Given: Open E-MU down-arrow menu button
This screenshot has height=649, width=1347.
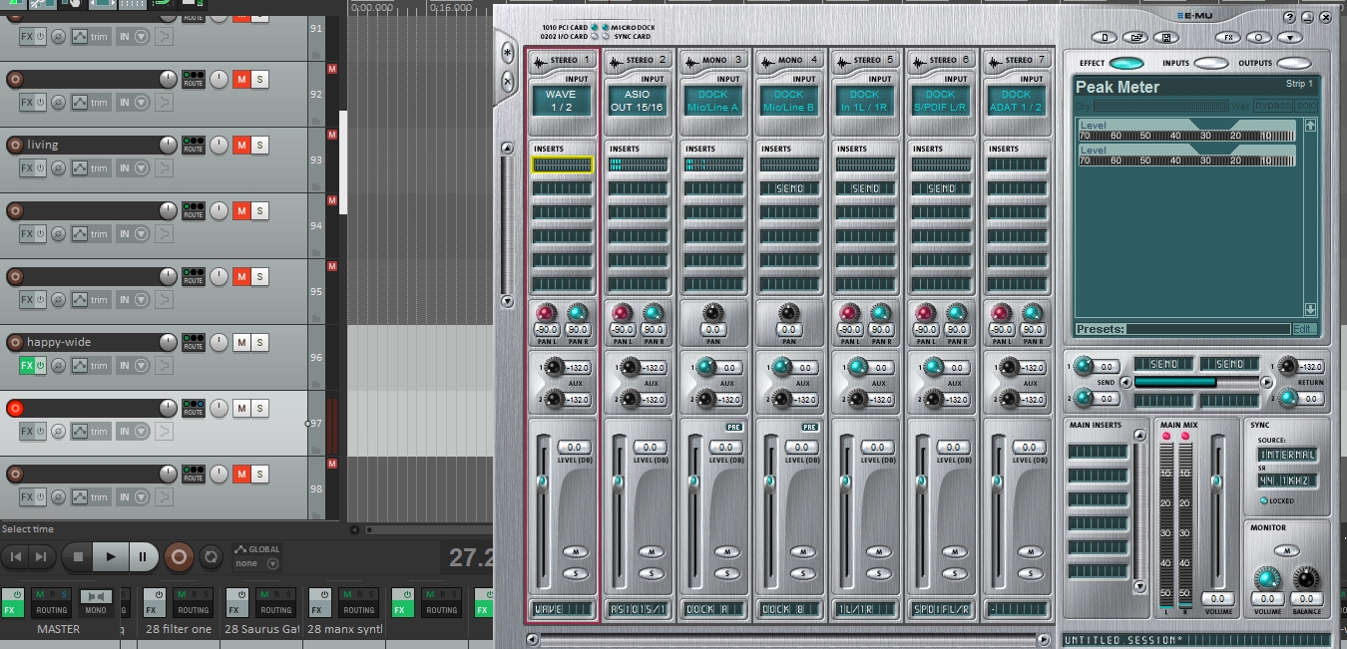Looking at the screenshot, I should point(1290,38).
